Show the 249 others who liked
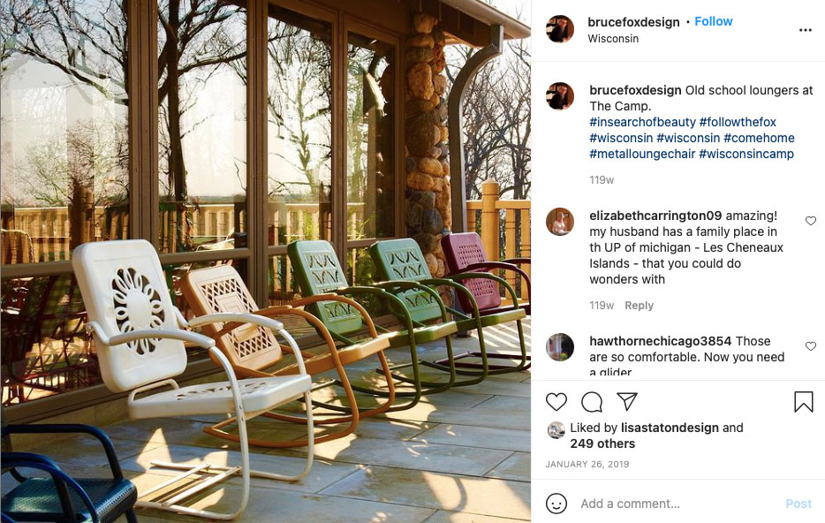This screenshot has width=825, height=523. [602, 443]
